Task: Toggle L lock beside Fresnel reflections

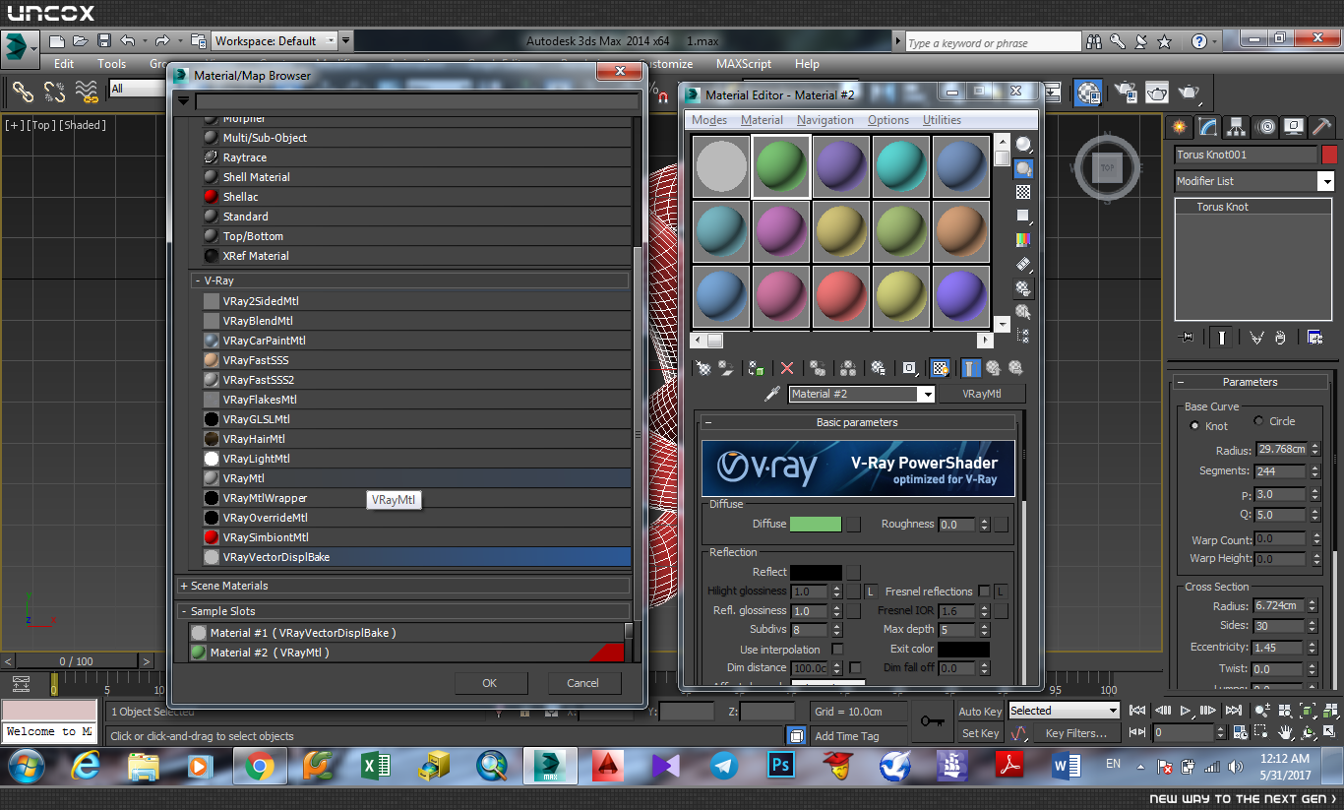Action: [x=1001, y=592]
